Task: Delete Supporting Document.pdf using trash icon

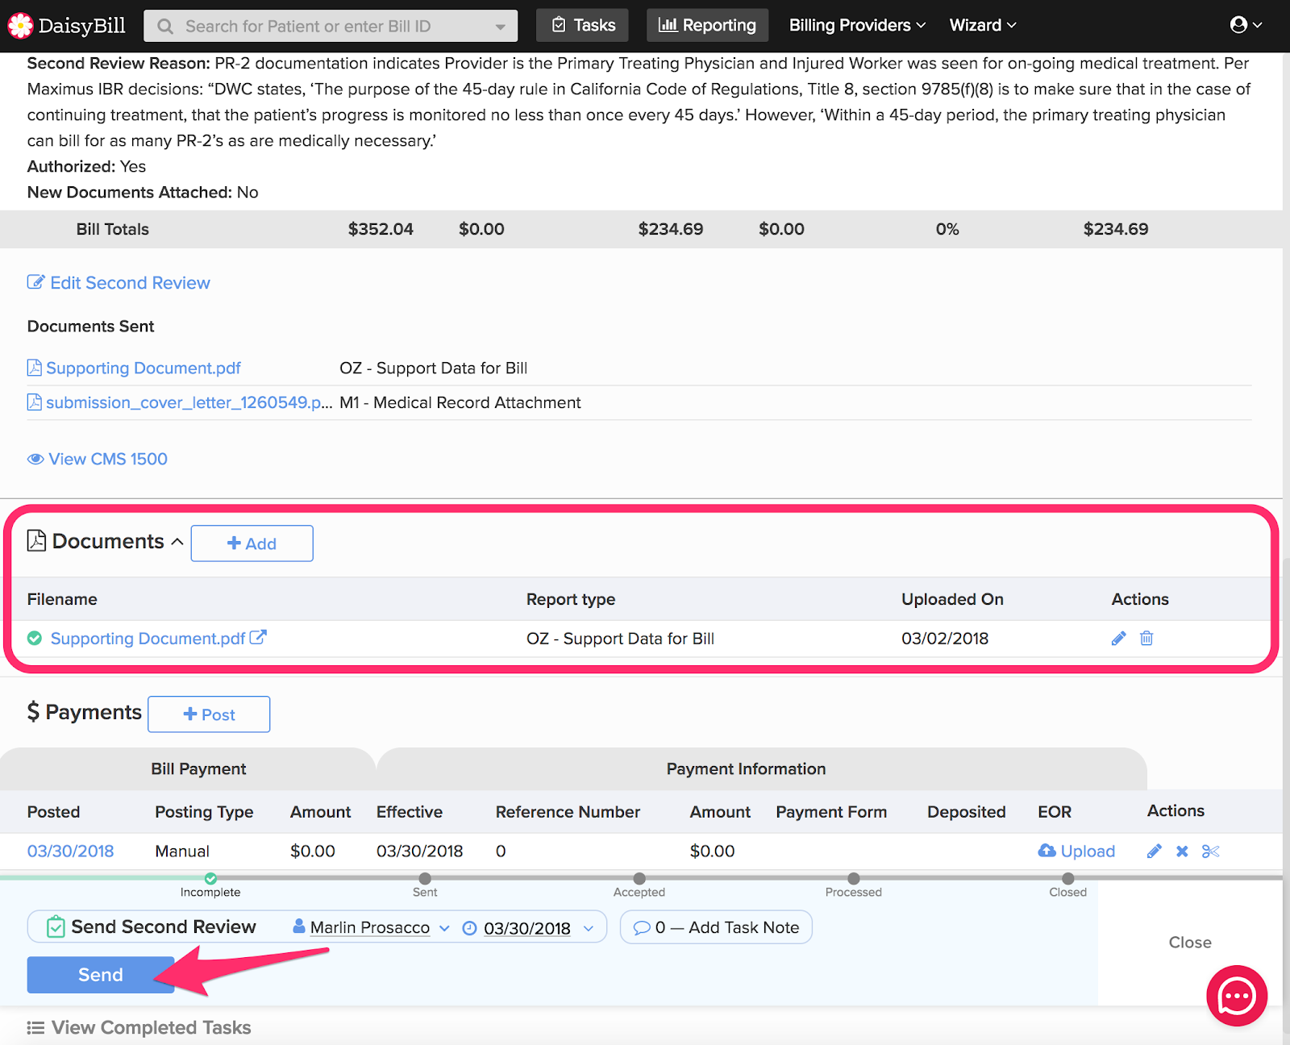Action: (x=1146, y=639)
